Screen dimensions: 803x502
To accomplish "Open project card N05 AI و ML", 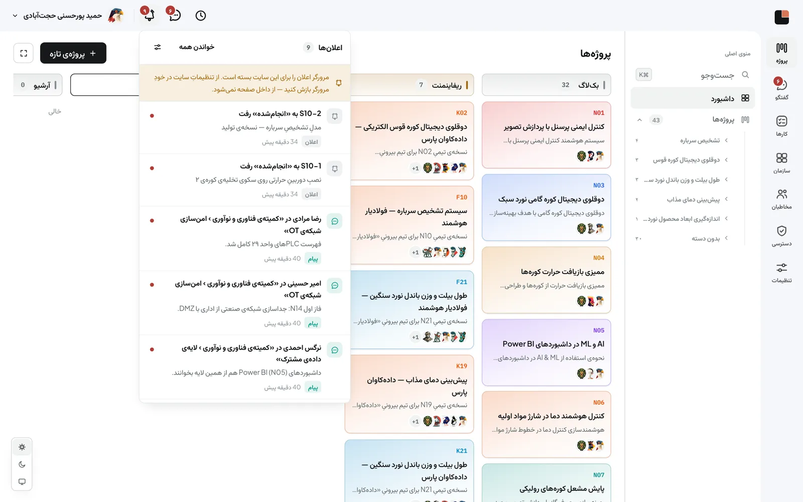I will coord(546,352).
